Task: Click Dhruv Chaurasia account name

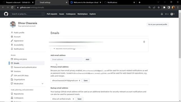Action: 27,23
